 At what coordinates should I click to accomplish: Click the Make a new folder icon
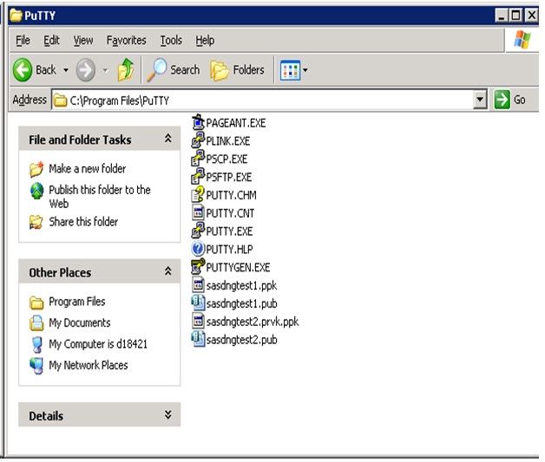click(36, 169)
